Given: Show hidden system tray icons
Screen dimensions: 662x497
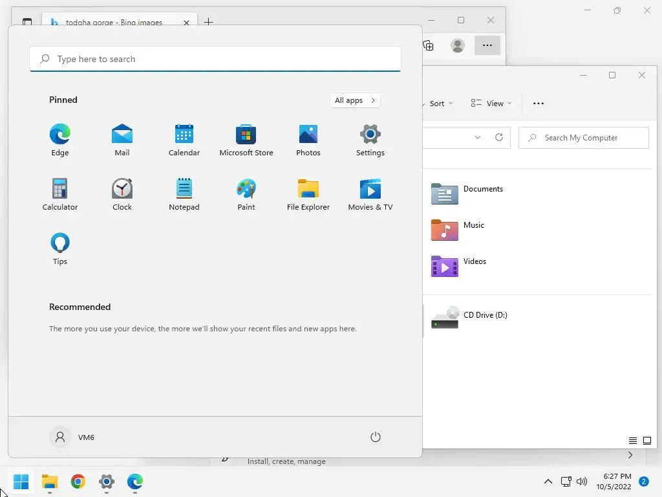Looking at the screenshot, I should click(x=548, y=481).
